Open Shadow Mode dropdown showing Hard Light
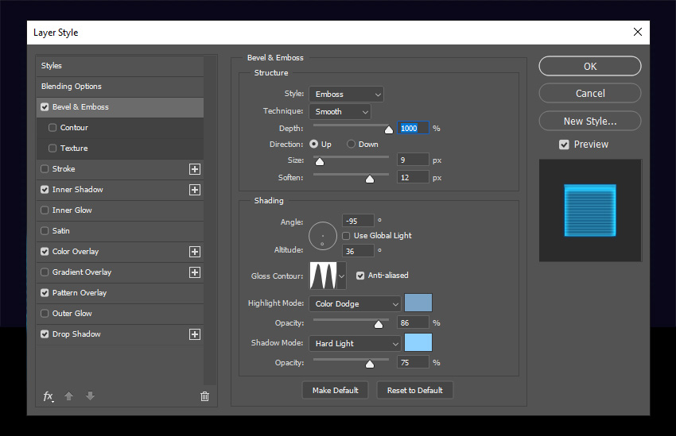The image size is (676, 436). (x=355, y=343)
